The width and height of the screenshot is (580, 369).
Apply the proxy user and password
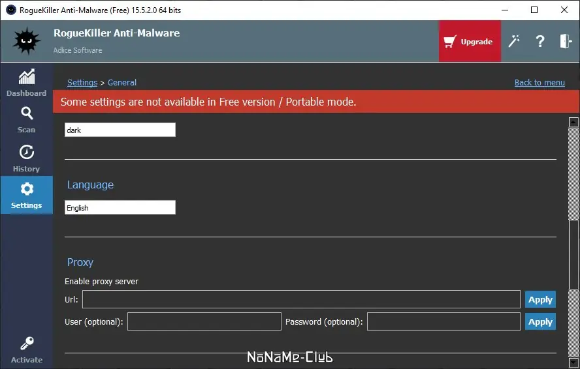540,321
